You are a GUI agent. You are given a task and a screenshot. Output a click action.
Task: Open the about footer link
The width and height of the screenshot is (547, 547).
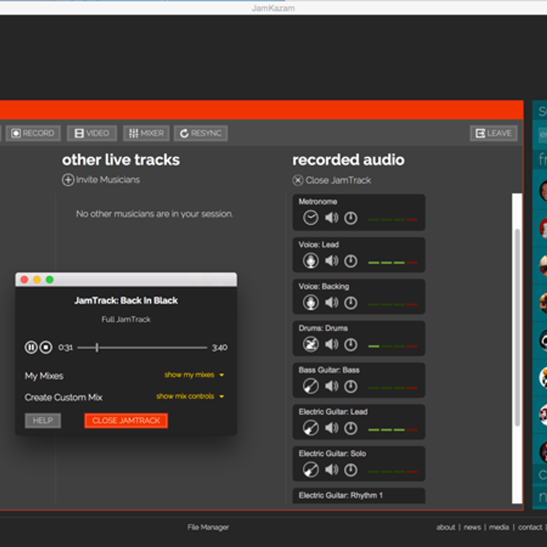click(x=445, y=527)
